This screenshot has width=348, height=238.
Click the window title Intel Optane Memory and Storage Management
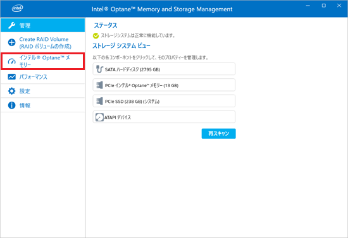[162, 9]
